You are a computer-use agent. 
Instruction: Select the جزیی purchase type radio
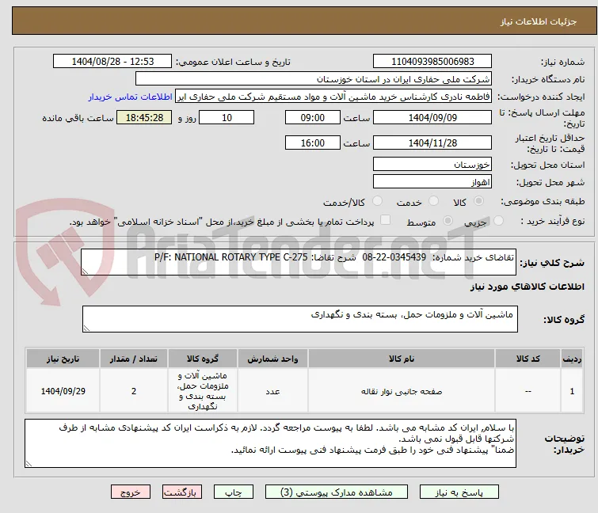(x=498, y=221)
